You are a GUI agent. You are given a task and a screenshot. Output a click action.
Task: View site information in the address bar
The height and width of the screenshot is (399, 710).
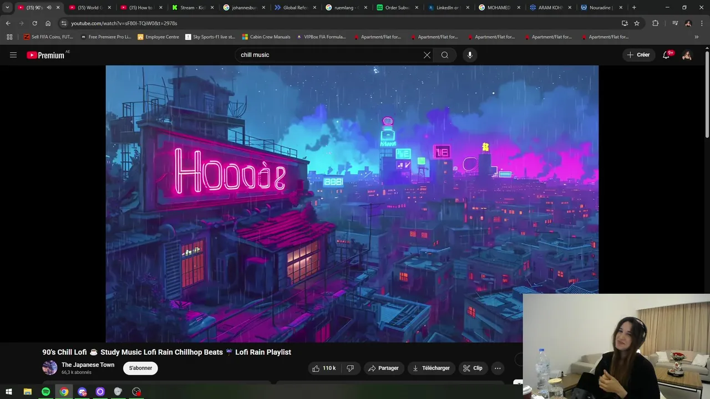click(64, 23)
